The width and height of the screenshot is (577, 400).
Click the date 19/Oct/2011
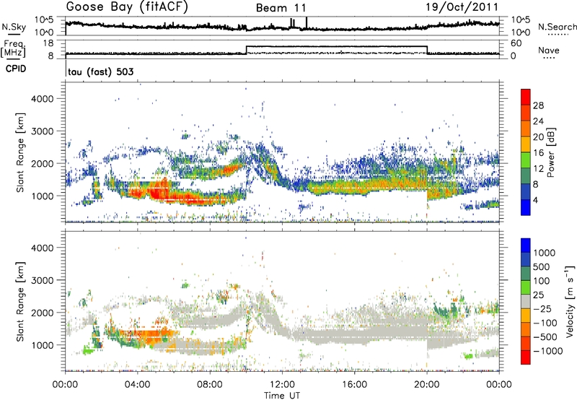462,7
